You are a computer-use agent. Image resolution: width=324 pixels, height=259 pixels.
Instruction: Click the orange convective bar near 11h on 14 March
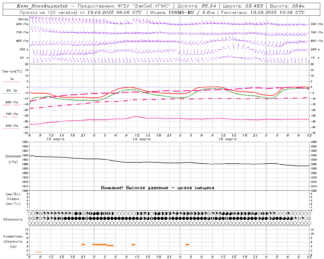133,244
